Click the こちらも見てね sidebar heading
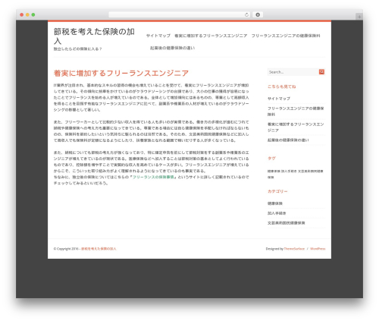The height and width of the screenshot is (321, 379). coord(281,87)
